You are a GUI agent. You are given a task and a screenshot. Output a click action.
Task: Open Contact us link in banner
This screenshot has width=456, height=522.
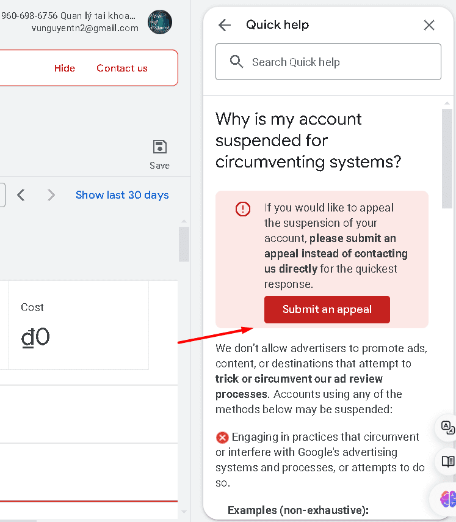click(122, 68)
